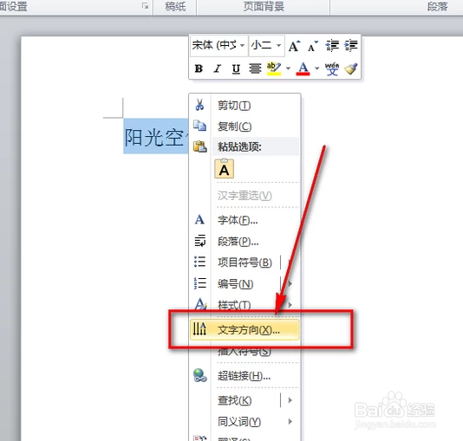463x441 pixels.
Task: Click the Increase Indent icon
Action: click(351, 45)
